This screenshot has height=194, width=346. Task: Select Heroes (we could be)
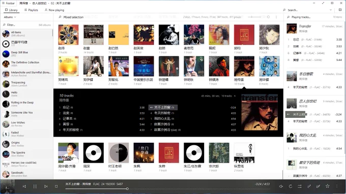pos(26,164)
